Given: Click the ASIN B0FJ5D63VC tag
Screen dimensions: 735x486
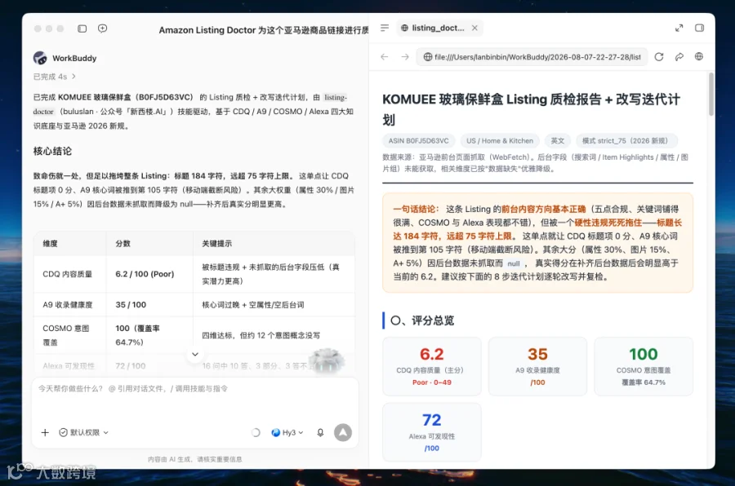Looking at the screenshot, I should click(x=418, y=141).
